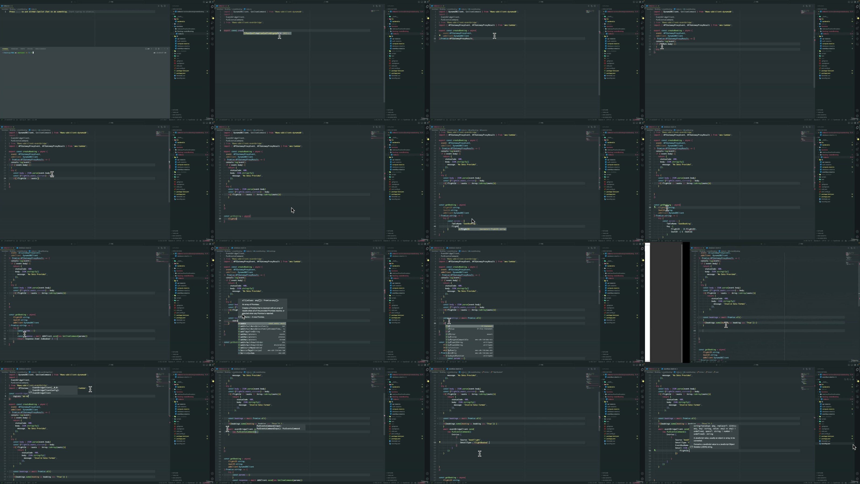
Task: Select eventbus-stack.ts tab in the stringify-tooltip frame
Action: coord(670,369)
